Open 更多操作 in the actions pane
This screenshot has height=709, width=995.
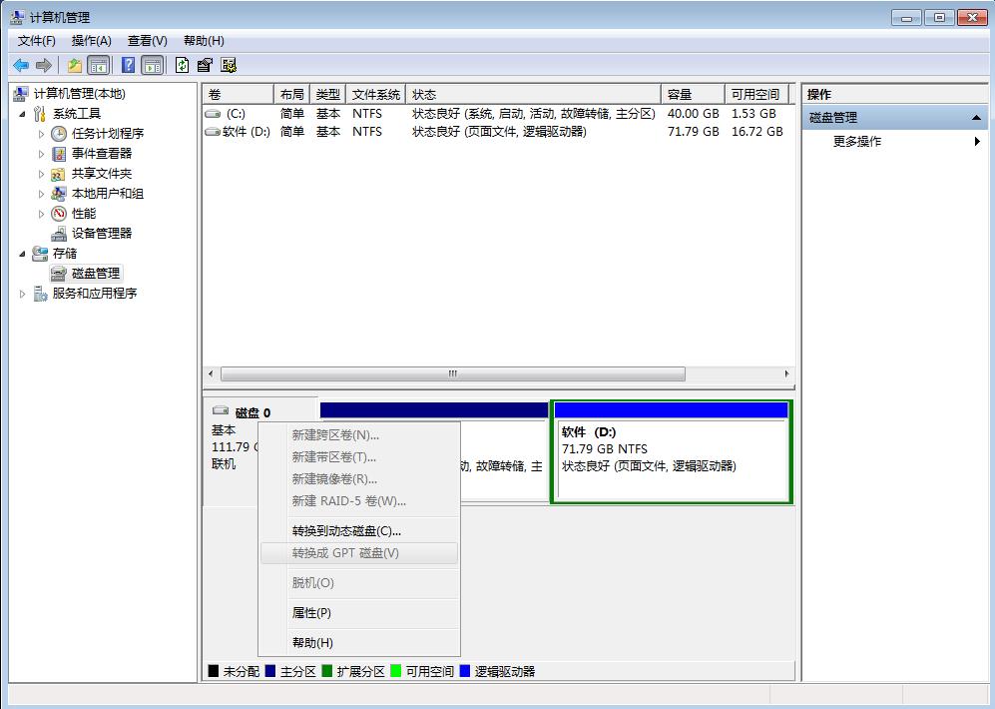[x=895, y=141]
